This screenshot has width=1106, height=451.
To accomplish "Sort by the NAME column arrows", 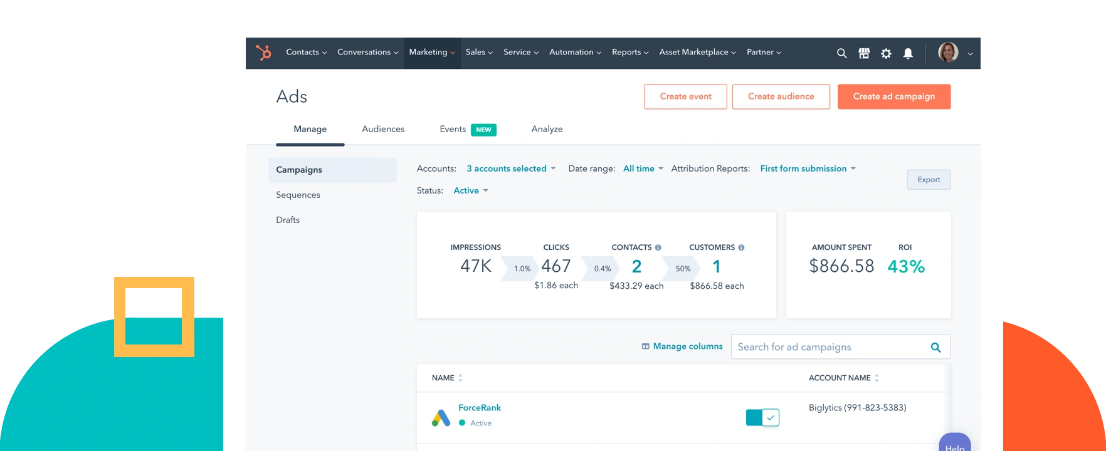I will coord(460,378).
